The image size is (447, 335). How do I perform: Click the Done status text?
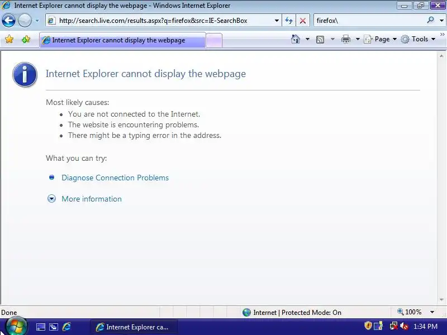[9, 313]
